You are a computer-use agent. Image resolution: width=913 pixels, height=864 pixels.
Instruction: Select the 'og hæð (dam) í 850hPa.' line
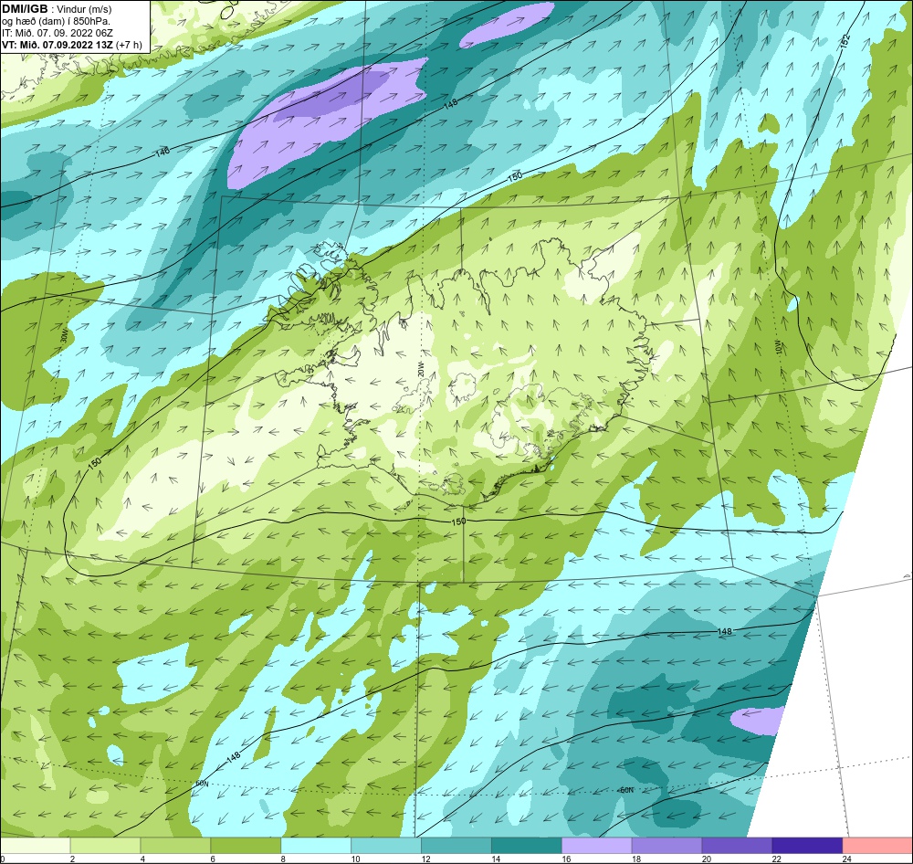[56, 21]
